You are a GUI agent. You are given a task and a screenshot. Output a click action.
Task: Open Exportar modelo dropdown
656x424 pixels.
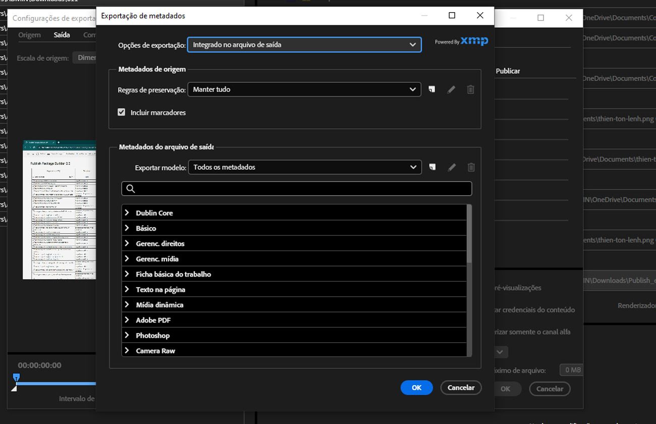click(x=305, y=167)
